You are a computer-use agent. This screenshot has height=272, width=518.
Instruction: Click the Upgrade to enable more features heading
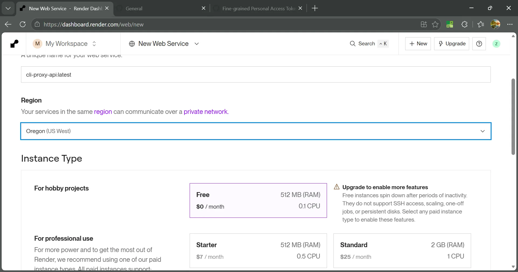(x=385, y=187)
